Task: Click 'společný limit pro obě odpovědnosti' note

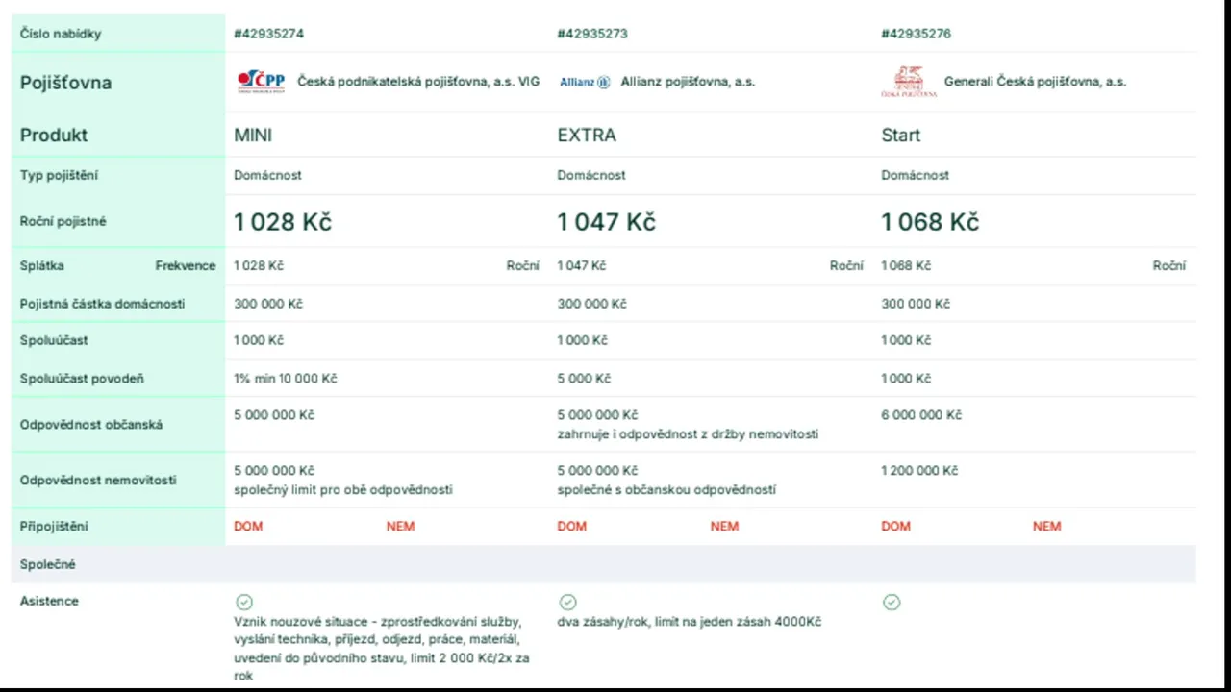Action: coord(343,490)
